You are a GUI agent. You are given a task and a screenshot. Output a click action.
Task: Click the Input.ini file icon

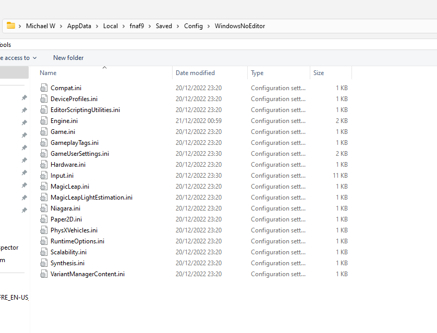coord(44,176)
